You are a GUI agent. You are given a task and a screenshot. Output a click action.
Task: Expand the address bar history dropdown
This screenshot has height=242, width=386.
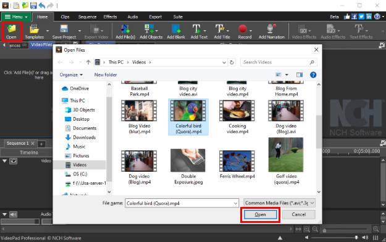click(x=224, y=62)
